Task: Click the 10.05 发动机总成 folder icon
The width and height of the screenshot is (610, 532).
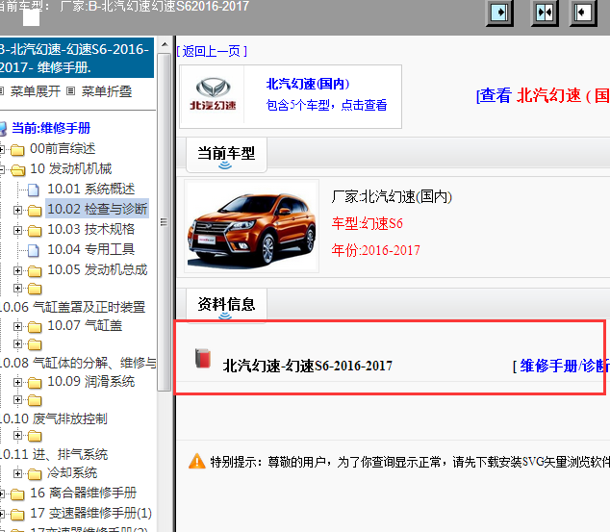Action: [x=35, y=271]
